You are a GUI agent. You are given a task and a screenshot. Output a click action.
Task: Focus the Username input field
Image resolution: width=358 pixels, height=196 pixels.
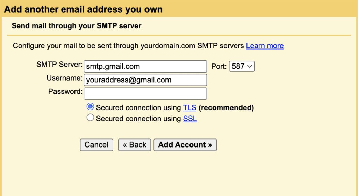pos(145,80)
